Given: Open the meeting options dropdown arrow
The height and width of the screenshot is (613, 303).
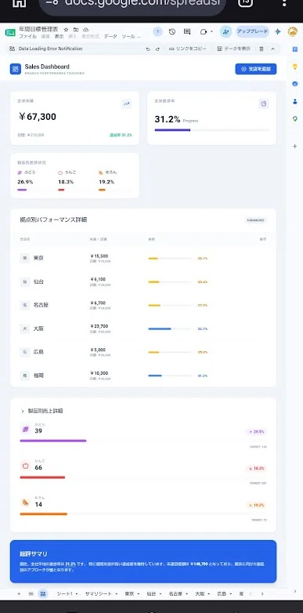Looking at the screenshot, I should click(x=211, y=31).
